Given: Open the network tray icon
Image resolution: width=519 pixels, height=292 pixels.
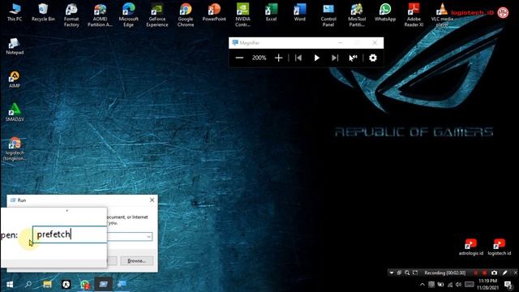Looking at the screenshot, I should point(450,285).
